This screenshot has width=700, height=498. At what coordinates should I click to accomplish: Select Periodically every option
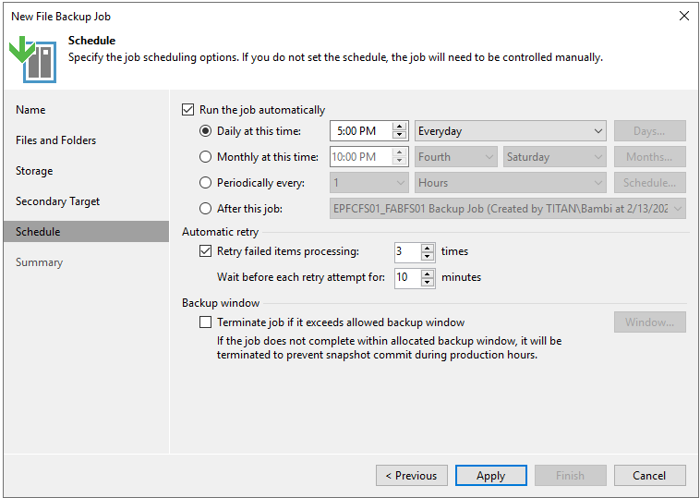(x=205, y=183)
